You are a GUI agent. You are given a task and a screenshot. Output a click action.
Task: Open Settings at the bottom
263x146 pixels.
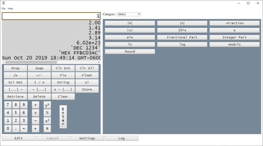pyautogui.click(x=87, y=138)
